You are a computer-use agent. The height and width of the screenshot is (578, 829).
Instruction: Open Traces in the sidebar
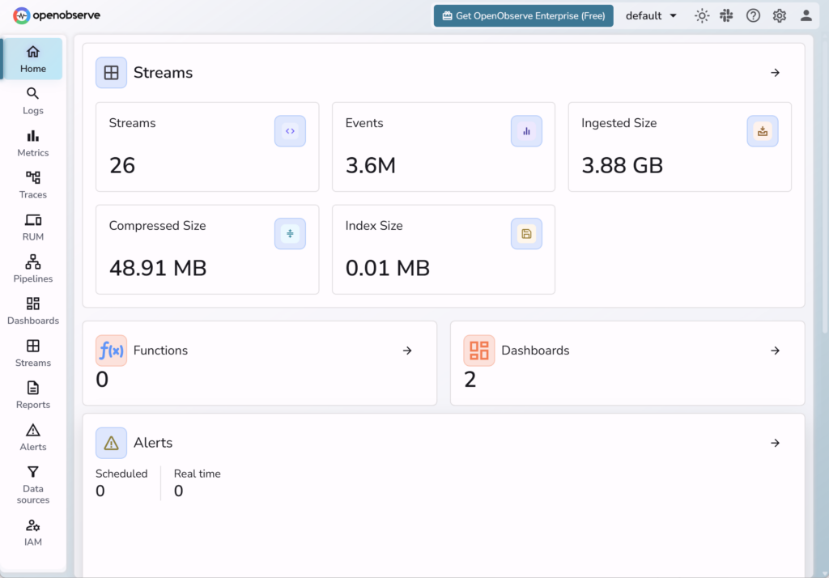pos(33,185)
